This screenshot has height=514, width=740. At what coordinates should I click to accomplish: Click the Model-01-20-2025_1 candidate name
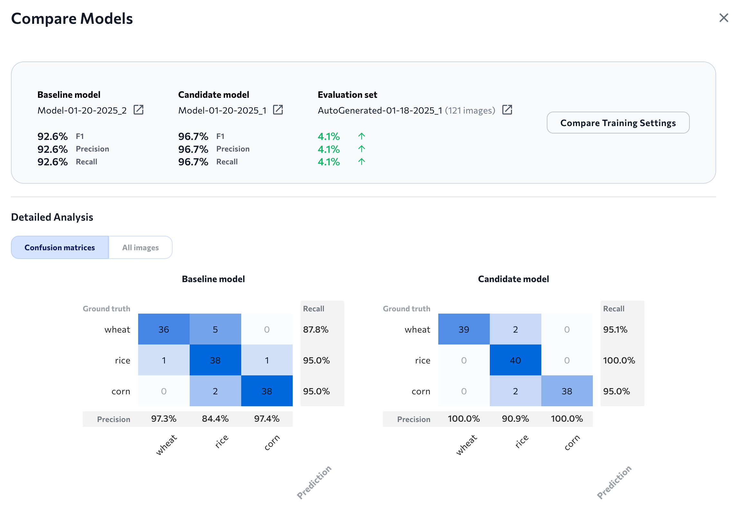point(223,111)
